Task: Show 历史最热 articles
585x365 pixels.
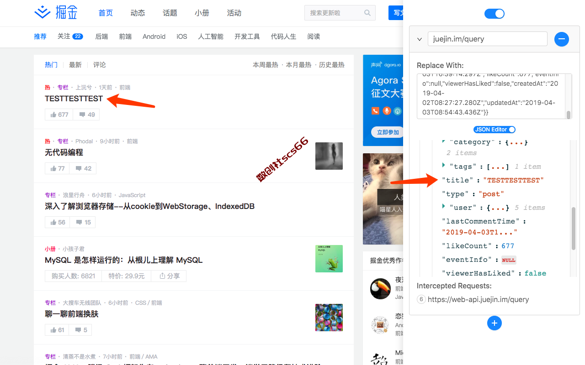Action: pyautogui.click(x=332, y=65)
